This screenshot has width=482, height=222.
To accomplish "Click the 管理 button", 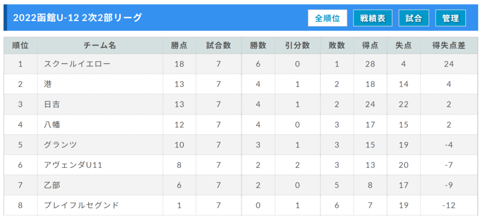I will point(450,18).
